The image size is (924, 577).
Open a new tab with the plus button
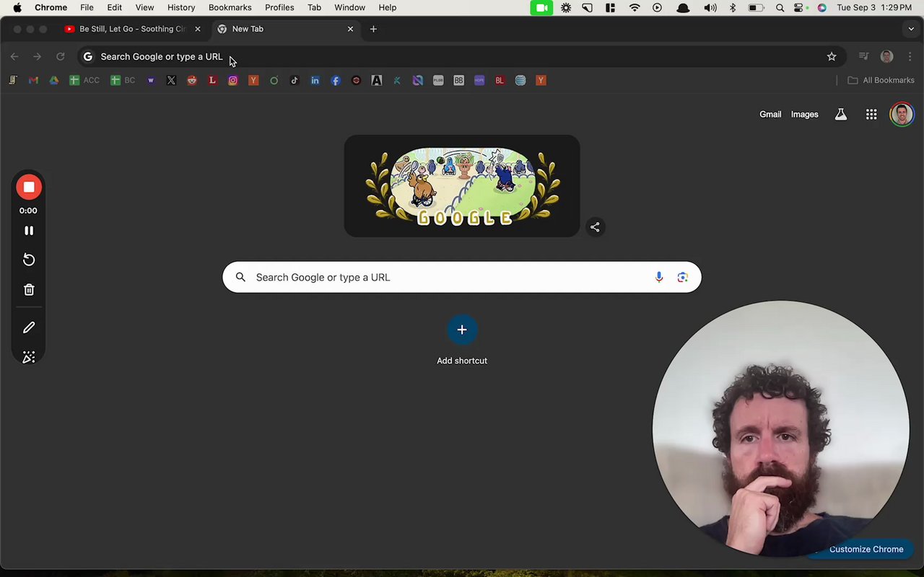pyautogui.click(x=373, y=29)
